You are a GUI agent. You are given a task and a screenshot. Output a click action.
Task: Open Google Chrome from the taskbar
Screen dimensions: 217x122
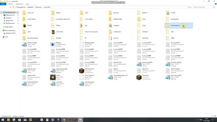[x=64, y=120]
